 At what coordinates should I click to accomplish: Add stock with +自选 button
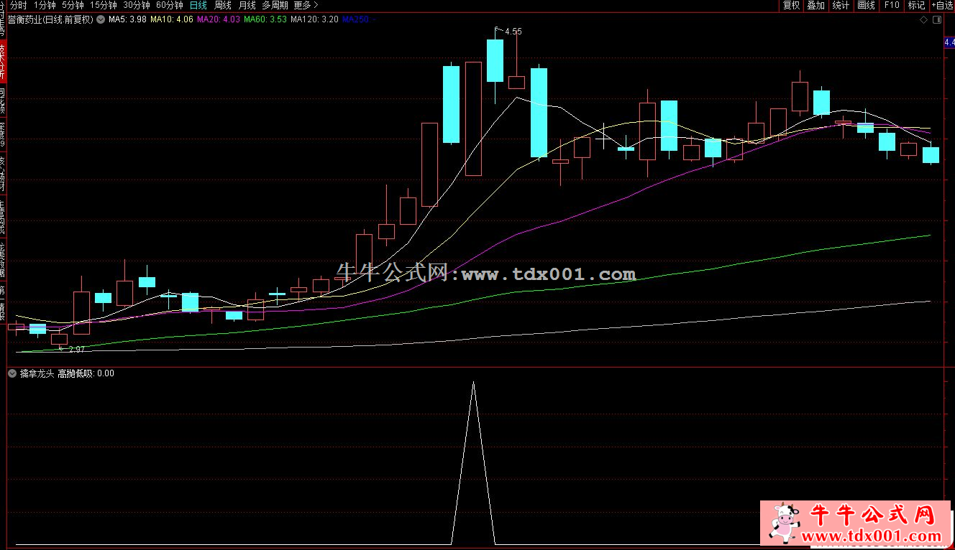(942, 5)
